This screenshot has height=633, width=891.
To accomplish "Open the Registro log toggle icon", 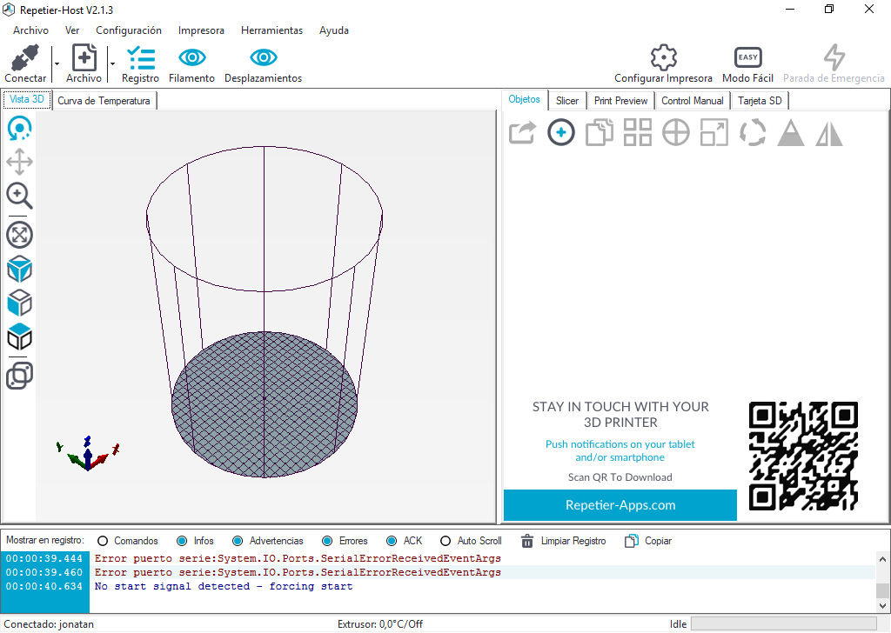I will pyautogui.click(x=140, y=59).
